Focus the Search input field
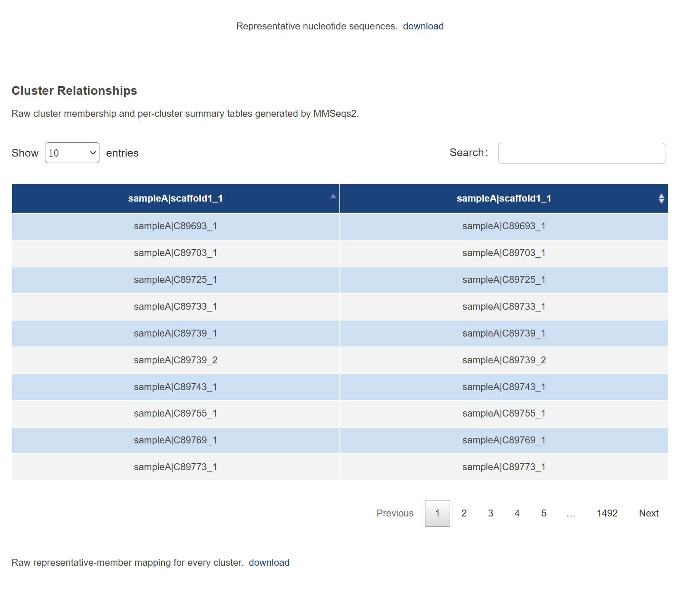This screenshot has width=687, height=590. tap(582, 153)
